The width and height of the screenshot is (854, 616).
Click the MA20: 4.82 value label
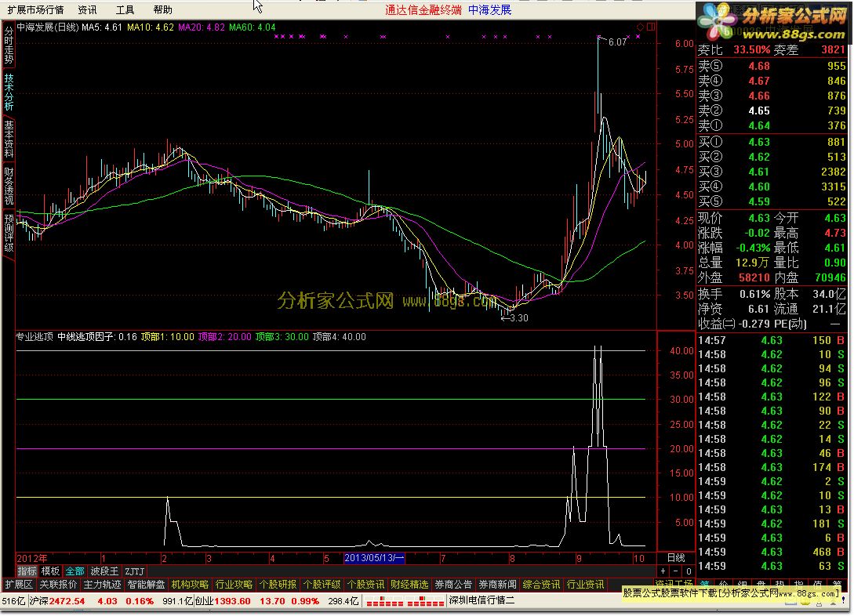click(202, 27)
